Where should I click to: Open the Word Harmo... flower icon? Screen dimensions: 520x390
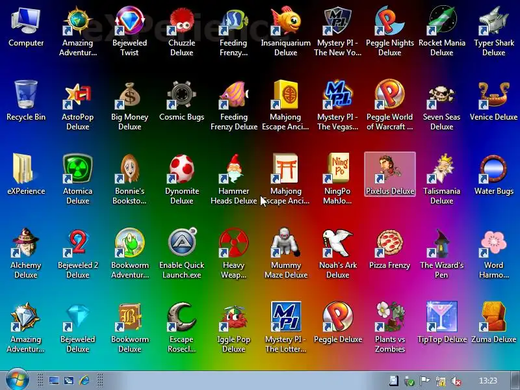pyautogui.click(x=494, y=253)
